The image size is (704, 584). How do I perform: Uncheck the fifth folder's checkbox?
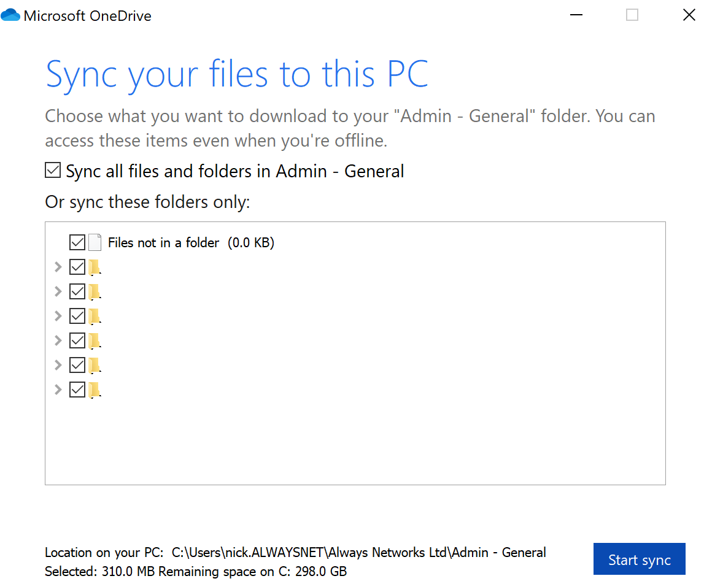click(x=77, y=365)
